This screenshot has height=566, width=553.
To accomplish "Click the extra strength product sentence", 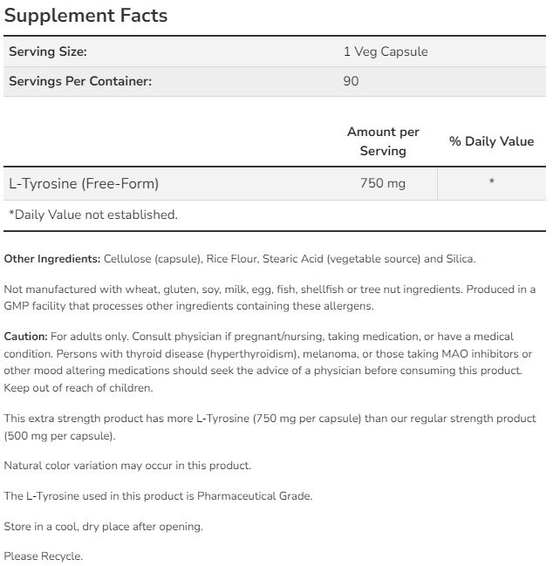I will (270, 426).
